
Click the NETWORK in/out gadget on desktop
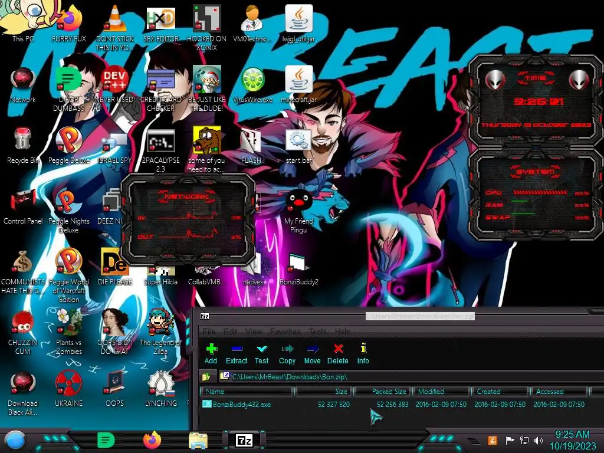point(188,221)
